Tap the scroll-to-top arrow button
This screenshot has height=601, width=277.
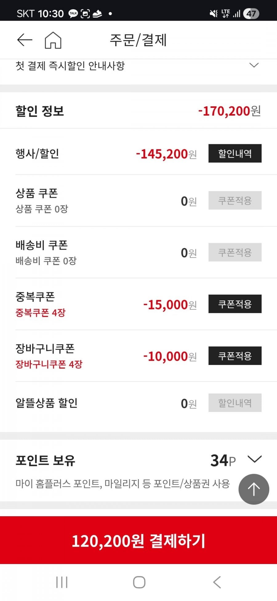click(254, 489)
